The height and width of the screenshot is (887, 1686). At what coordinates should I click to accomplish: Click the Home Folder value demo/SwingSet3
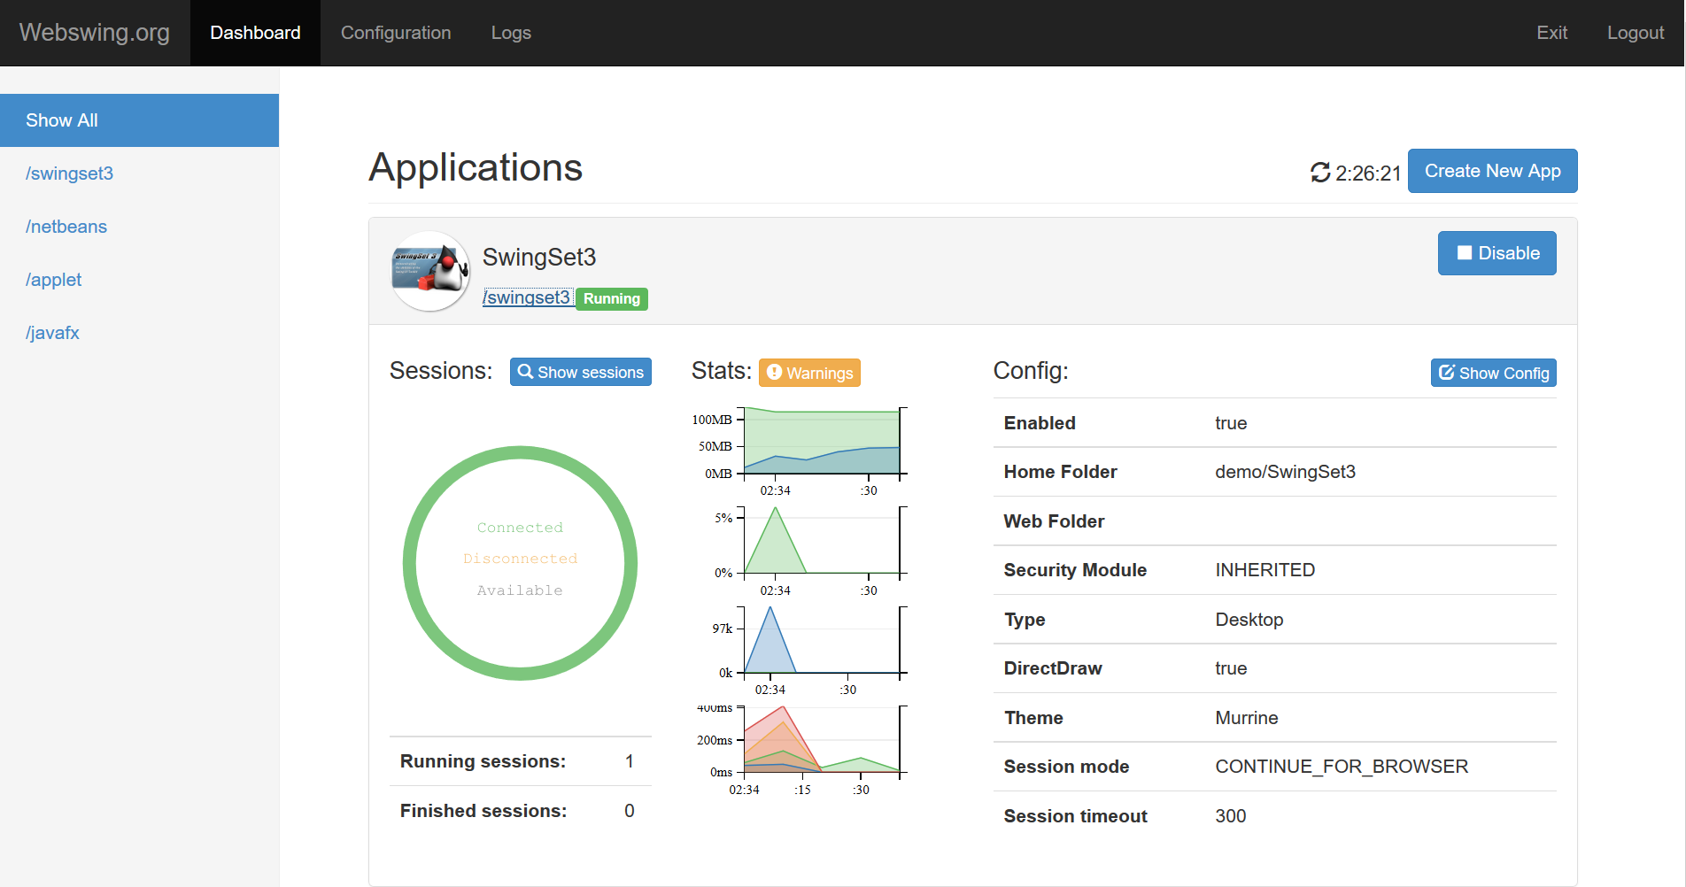tap(1285, 472)
